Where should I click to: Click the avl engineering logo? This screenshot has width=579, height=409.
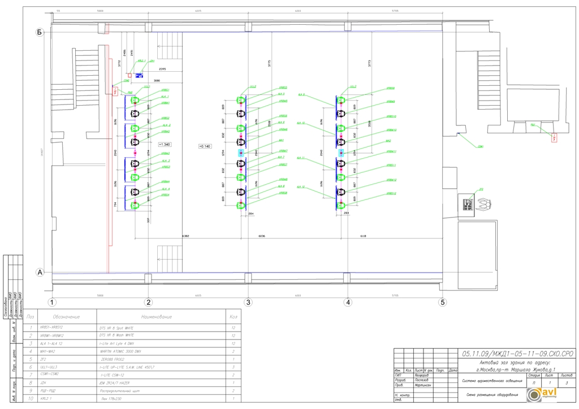[541, 395]
